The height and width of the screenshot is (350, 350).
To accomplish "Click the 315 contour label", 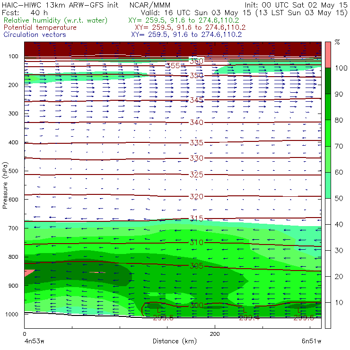I will [196, 219].
